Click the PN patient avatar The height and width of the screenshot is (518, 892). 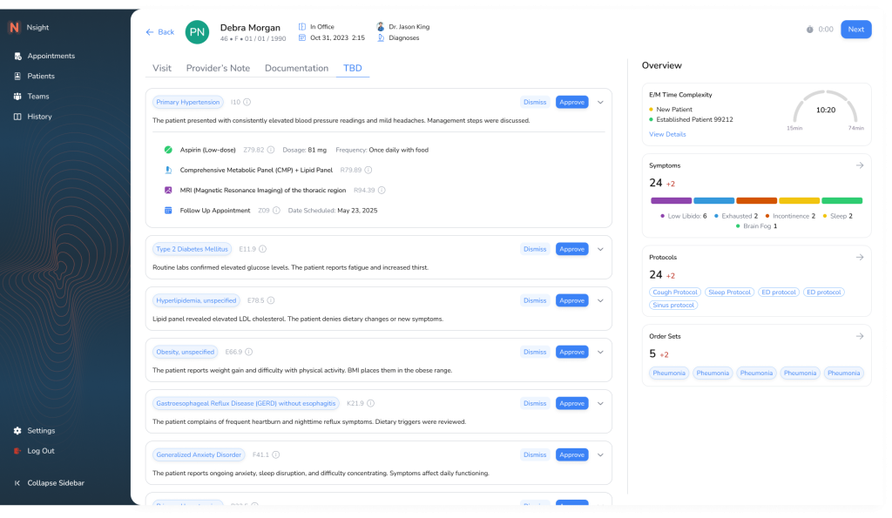[x=198, y=32]
